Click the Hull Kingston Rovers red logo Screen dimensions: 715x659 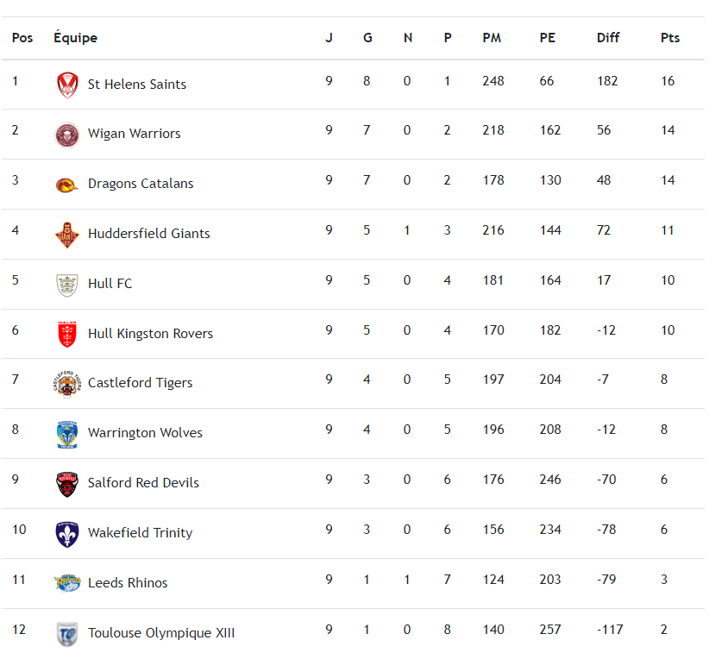click(67, 334)
